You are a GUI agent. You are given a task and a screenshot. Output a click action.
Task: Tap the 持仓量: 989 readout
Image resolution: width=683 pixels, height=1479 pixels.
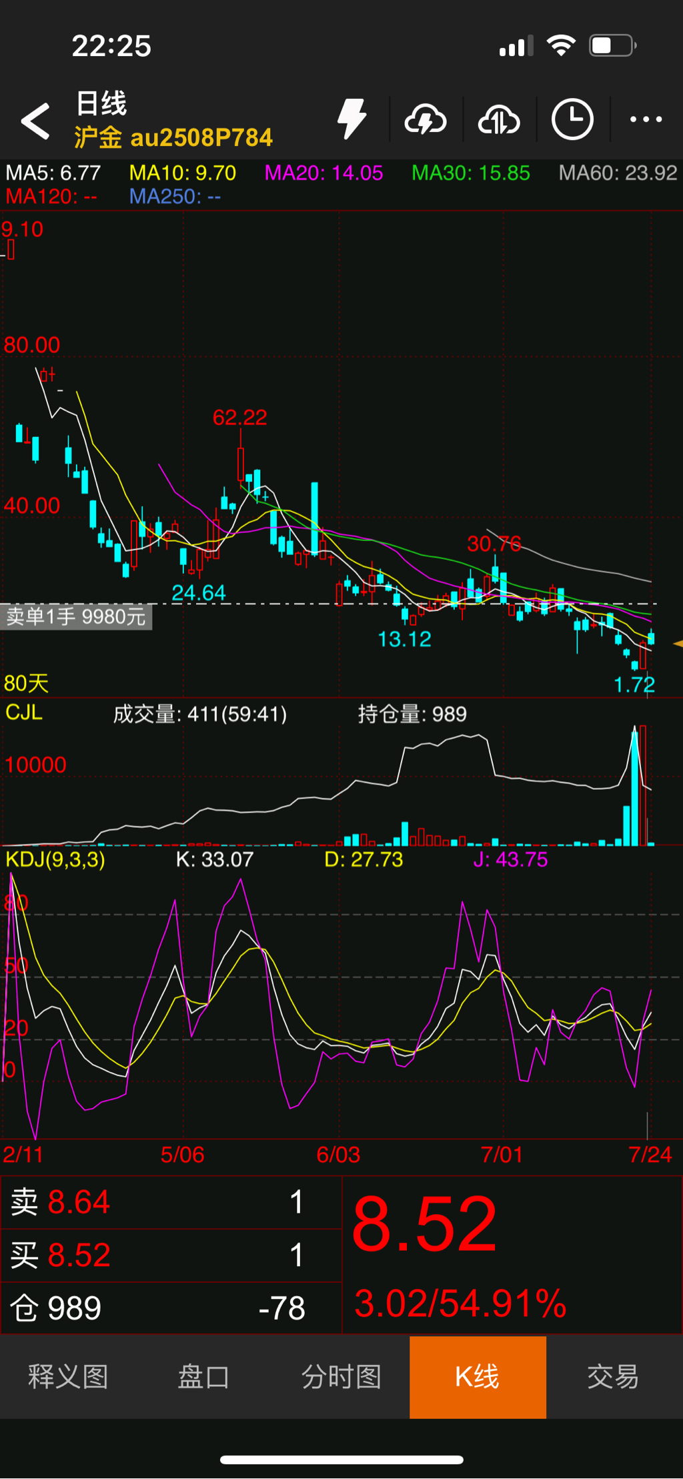[412, 714]
